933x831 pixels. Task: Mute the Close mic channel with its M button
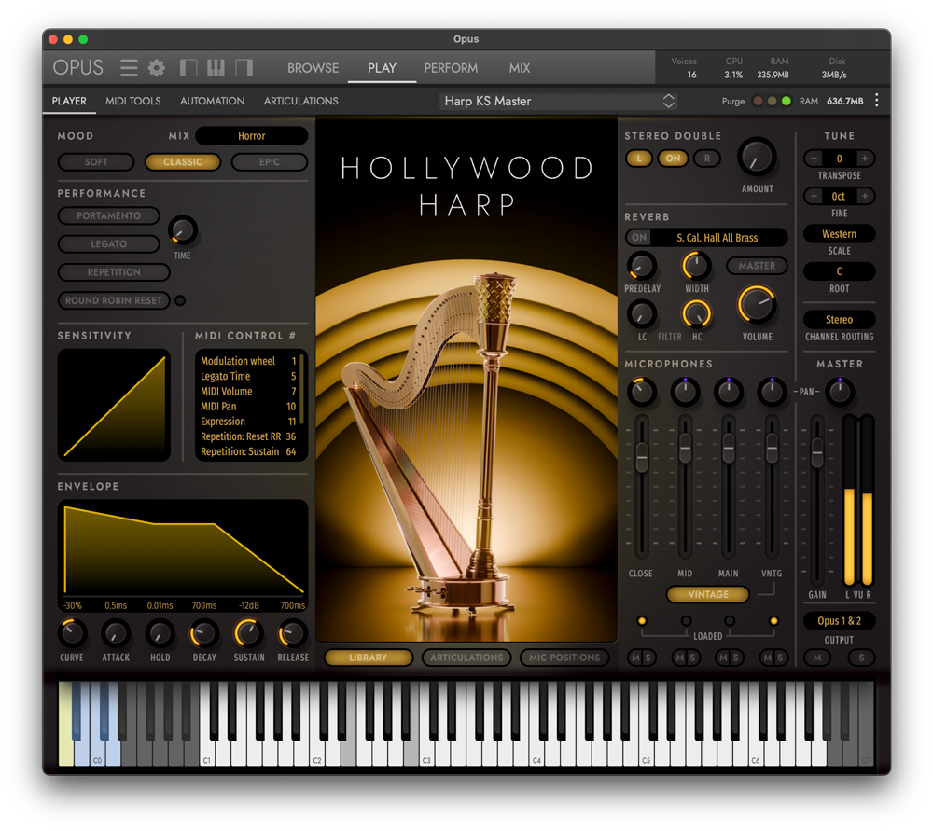(634, 658)
